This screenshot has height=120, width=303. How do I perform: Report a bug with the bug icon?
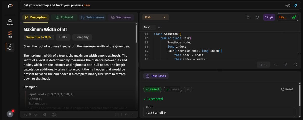[44, 114]
